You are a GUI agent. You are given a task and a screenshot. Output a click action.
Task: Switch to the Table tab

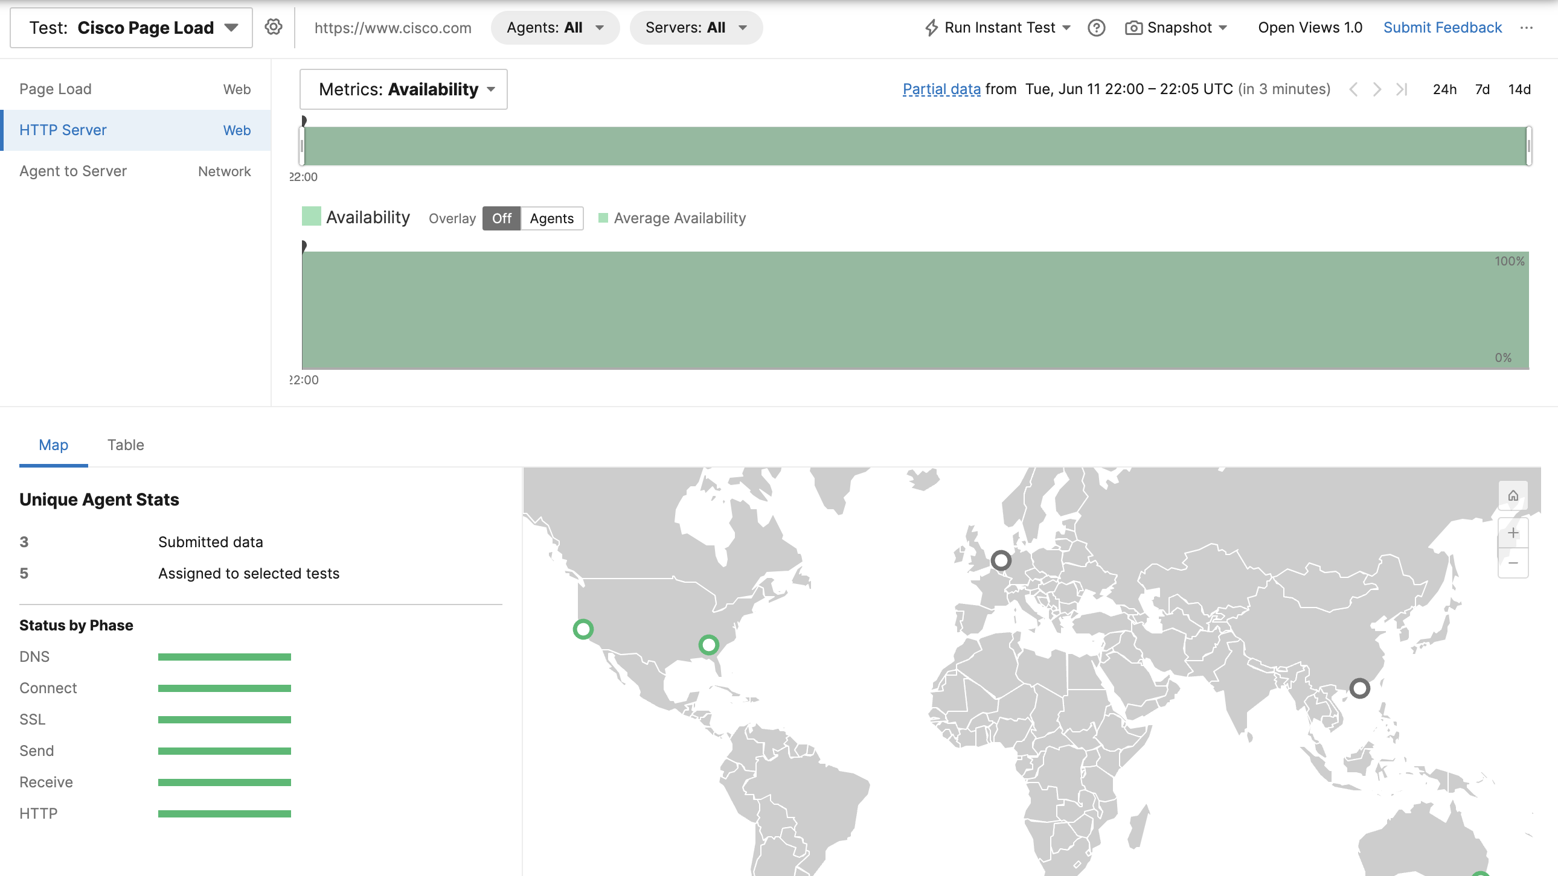click(x=125, y=445)
